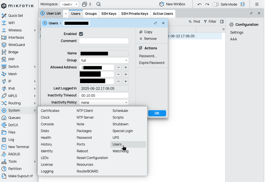
Task: Uncheck the Enabled checkbox
Action: 81,34
